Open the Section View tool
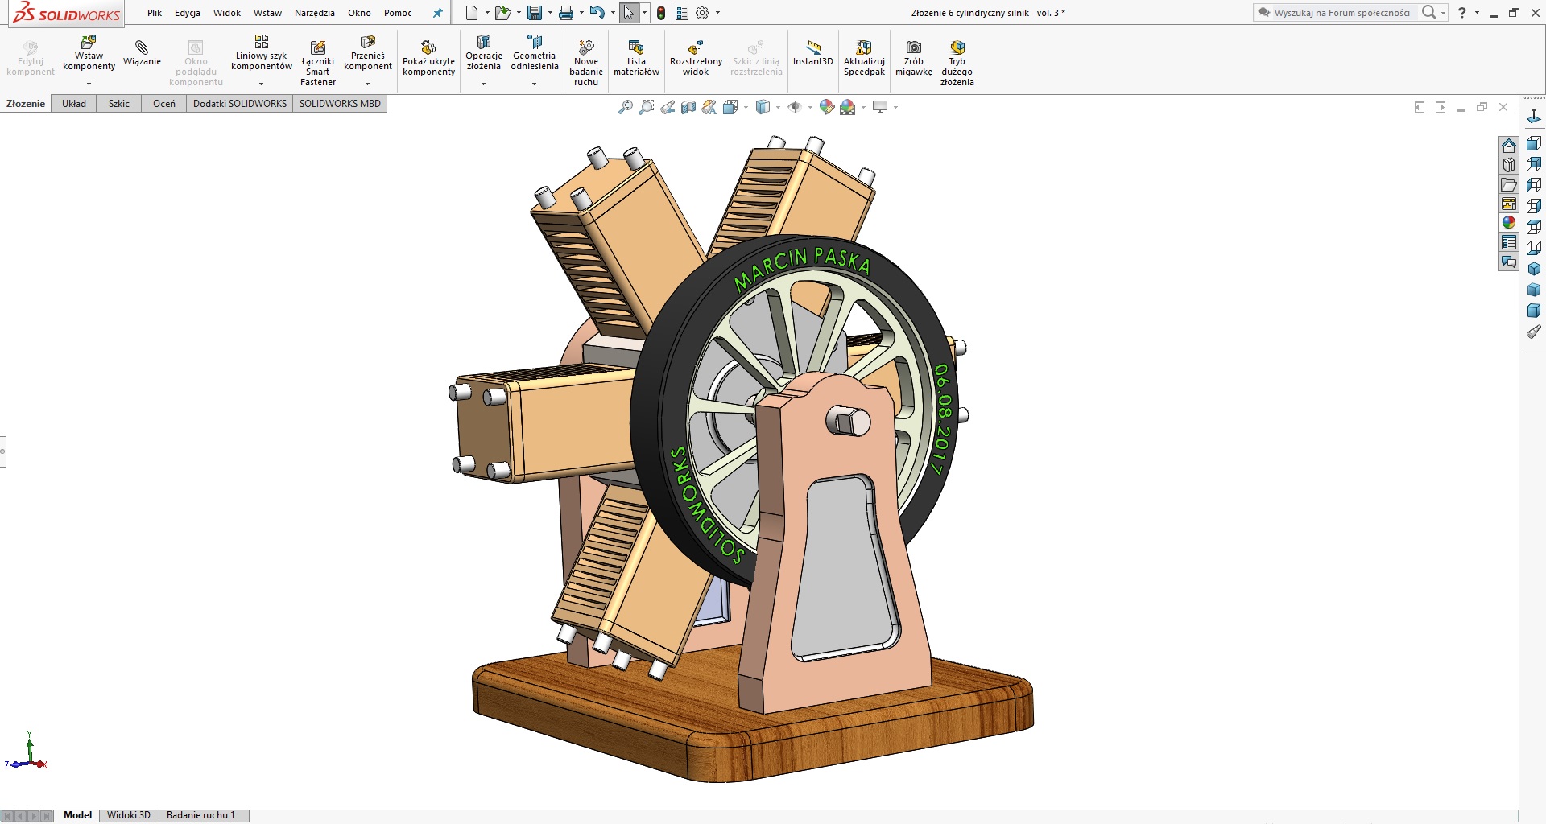 (x=689, y=106)
